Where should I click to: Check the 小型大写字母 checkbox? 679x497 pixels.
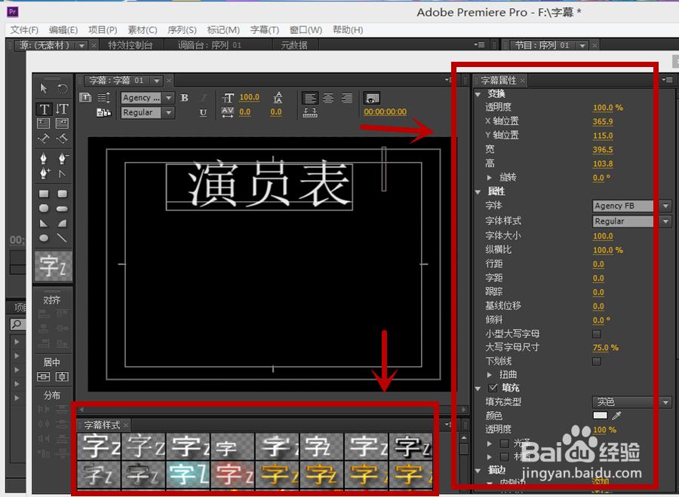pyautogui.click(x=597, y=334)
